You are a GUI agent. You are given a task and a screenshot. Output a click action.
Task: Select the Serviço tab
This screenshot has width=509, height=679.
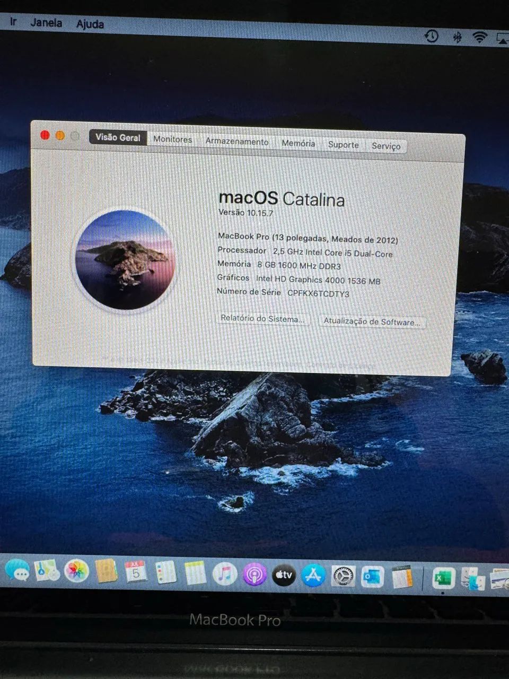[386, 146]
